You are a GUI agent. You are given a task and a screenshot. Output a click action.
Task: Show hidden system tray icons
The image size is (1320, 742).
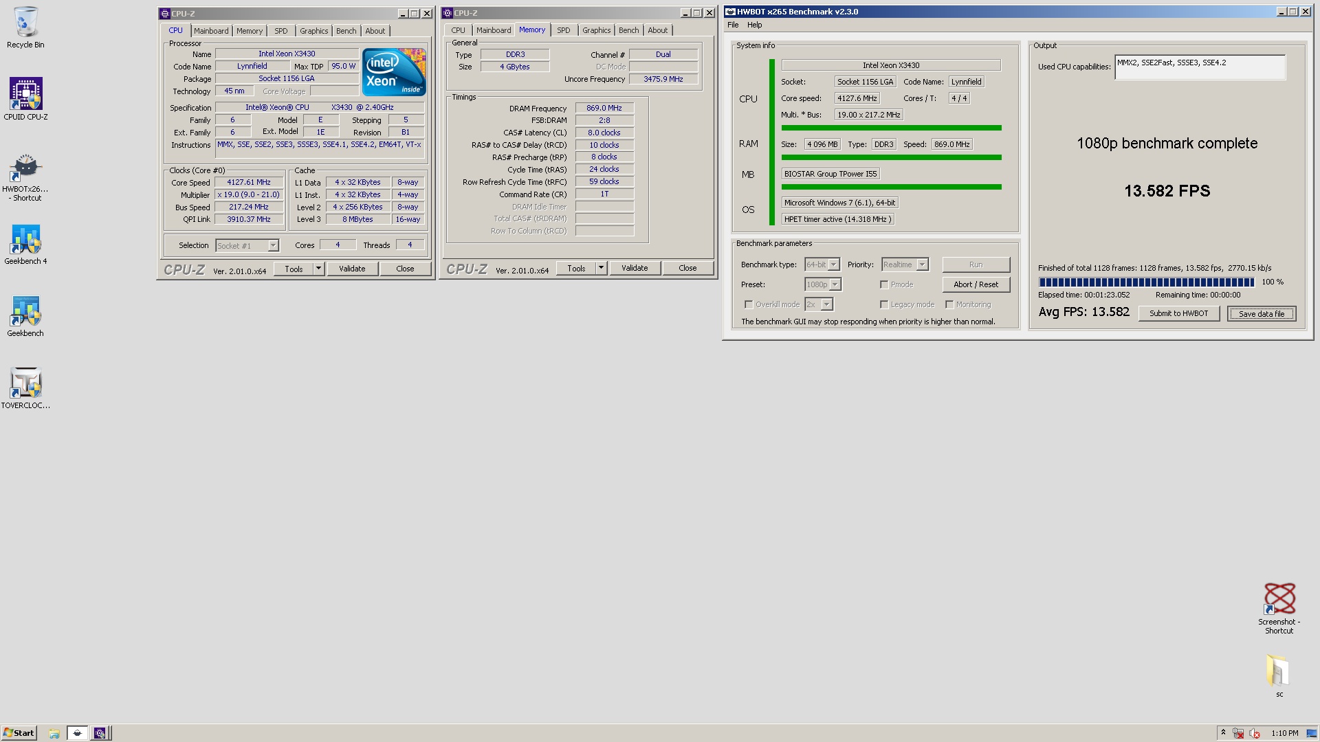pyautogui.click(x=1223, y=732)
